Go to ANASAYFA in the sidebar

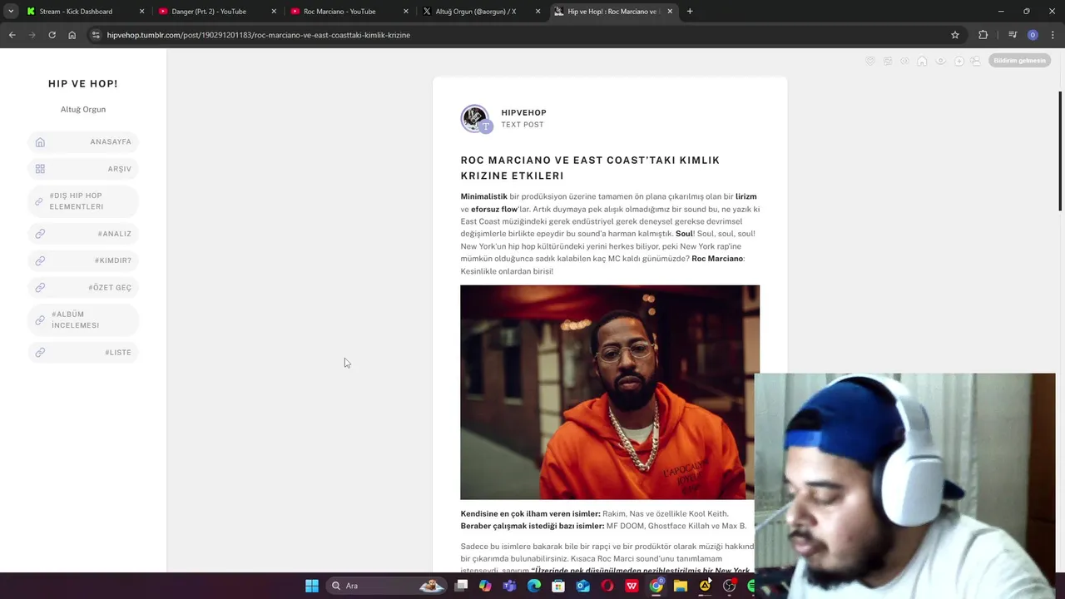click(83, 141)
